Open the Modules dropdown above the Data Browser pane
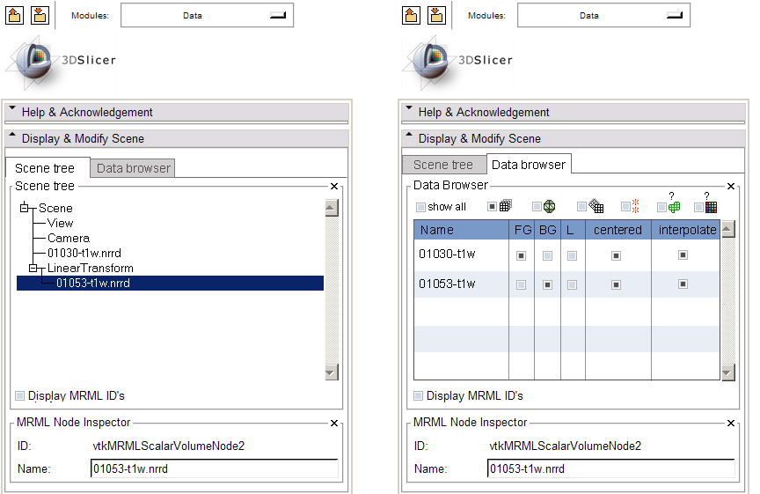This screenshot has width=760, height=494. click(603, 15)
